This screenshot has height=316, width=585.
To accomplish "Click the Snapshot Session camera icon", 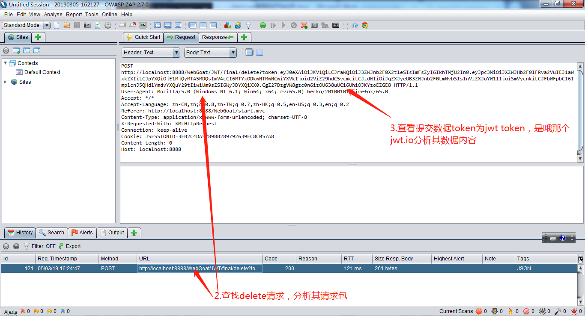I will [x=87, y=25].
